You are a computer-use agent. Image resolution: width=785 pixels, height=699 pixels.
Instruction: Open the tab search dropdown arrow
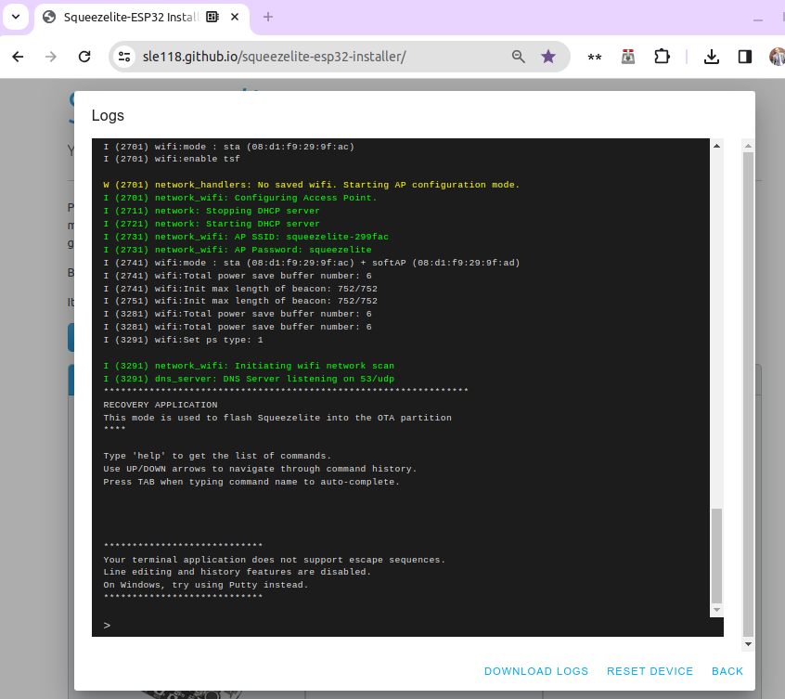[16, 17]
